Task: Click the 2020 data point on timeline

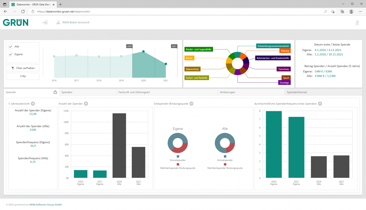Action: point(143,51)
